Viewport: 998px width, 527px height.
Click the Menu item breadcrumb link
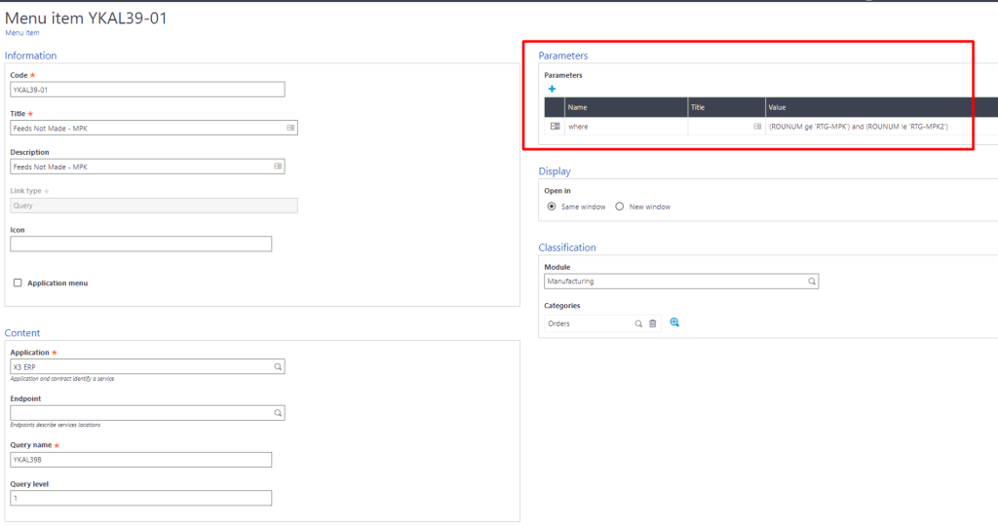click(22, 33)
